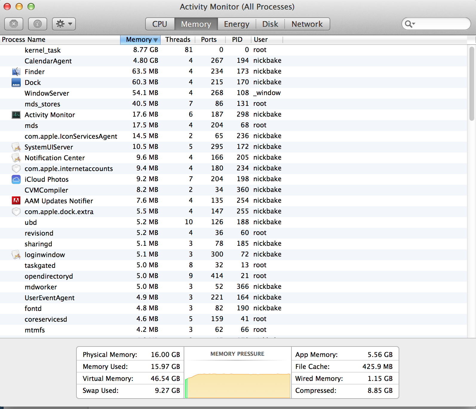Click the iCloud Photos process name
Image resolution: width=476 pixels, height=409 pixels.
point(47,179)
